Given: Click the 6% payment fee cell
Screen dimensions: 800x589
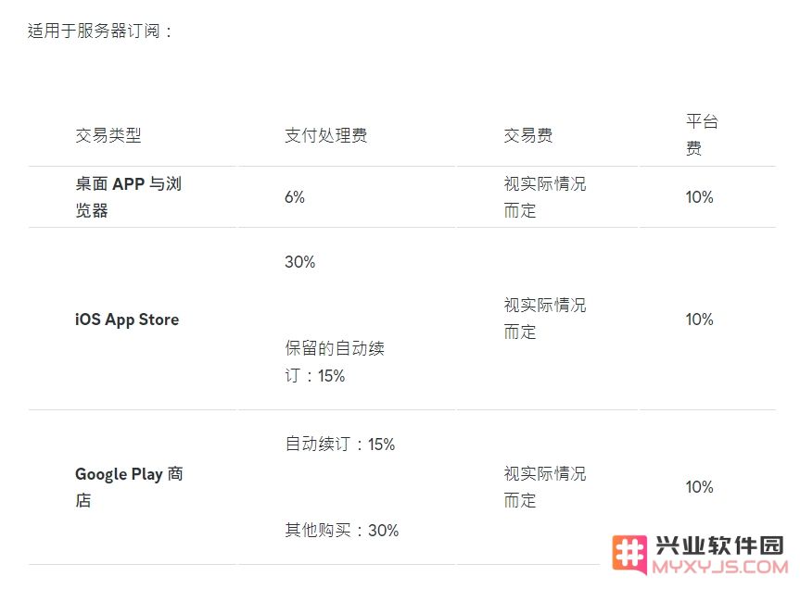Looking at the screenshot, I should pyautogui.click(x=295, y=197).
